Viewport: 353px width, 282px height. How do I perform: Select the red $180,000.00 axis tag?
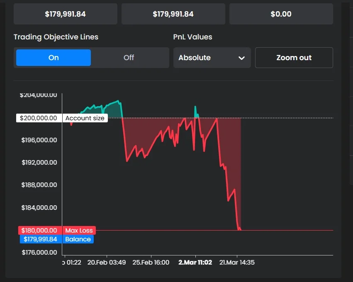pos(40,231)
